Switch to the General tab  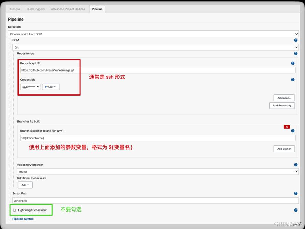(15, 9)
